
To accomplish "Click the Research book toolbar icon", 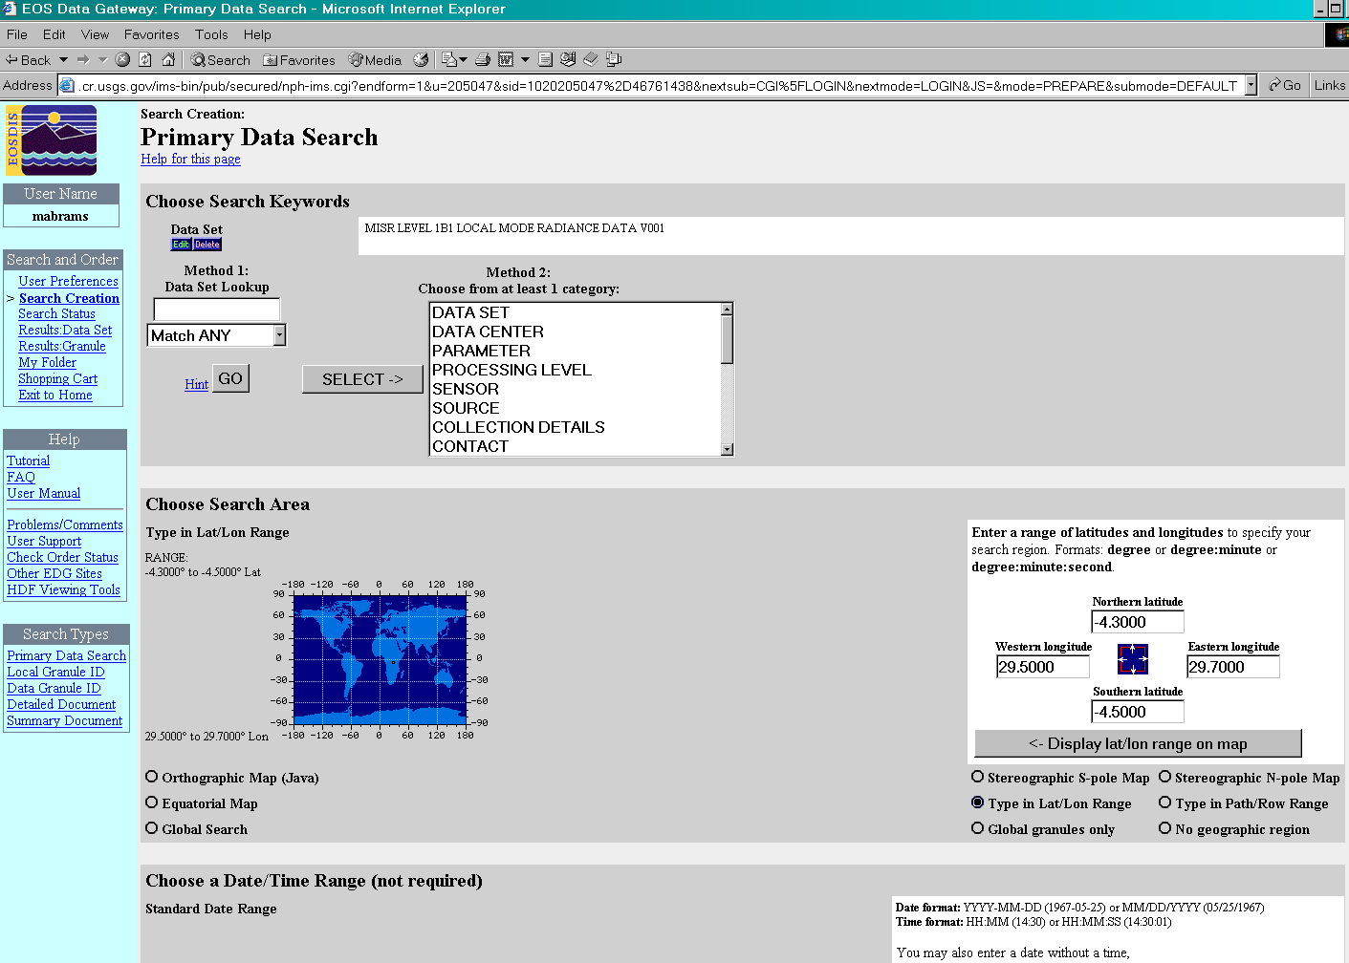I will 591,59.
